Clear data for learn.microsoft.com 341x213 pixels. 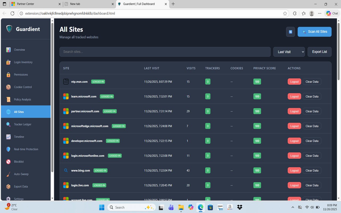[x=312, y=96]
